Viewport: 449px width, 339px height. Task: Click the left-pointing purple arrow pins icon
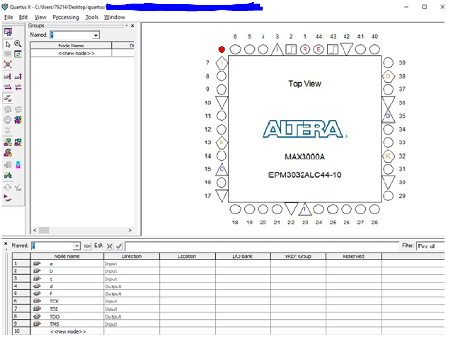coord(18,87)
